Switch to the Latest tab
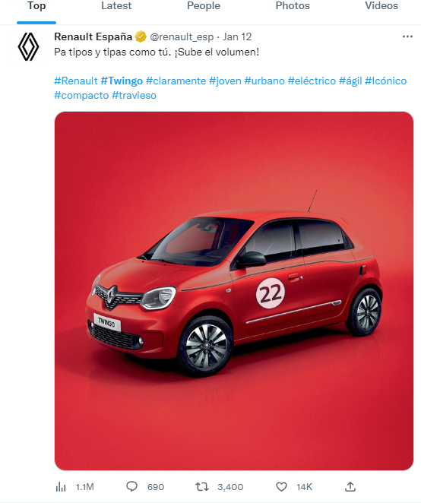This screenshot has height=503, width=421. (116, 6)
